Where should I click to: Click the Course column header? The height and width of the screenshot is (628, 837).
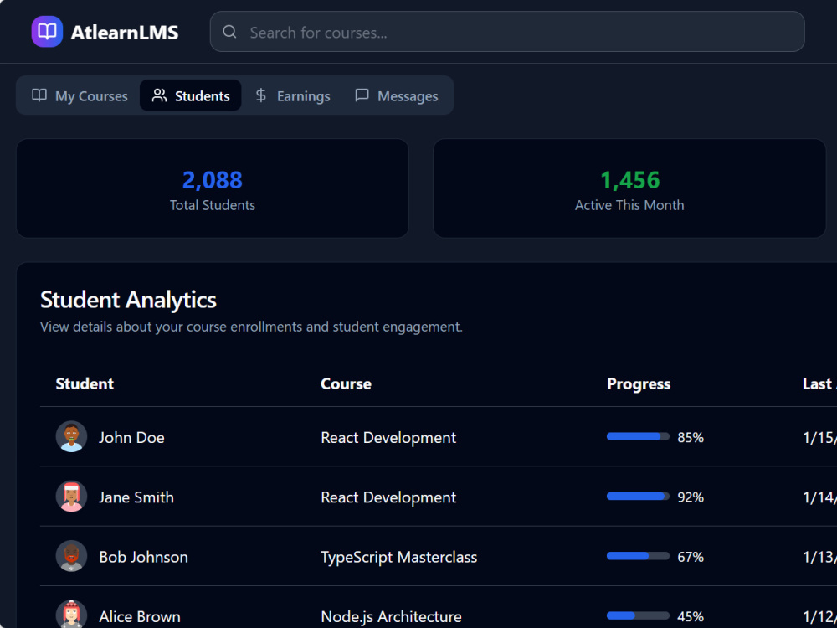[346, 384]
